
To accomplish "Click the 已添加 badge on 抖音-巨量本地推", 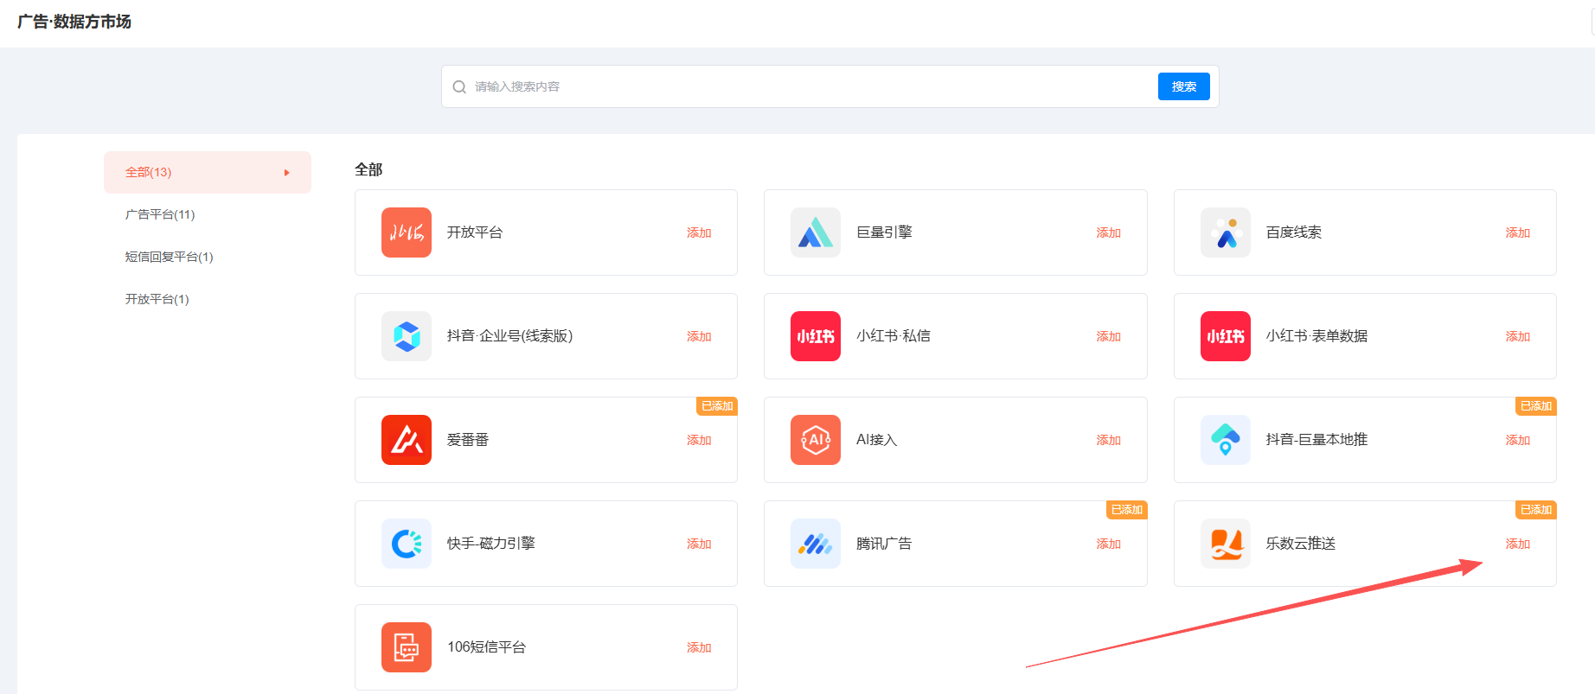I will point(1535,406).
